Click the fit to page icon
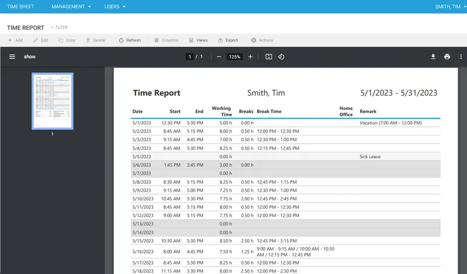 tap(269, 57)
